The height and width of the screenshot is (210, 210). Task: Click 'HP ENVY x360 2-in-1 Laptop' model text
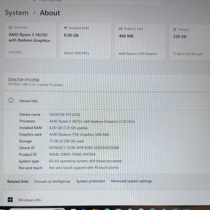coord(36,85)
